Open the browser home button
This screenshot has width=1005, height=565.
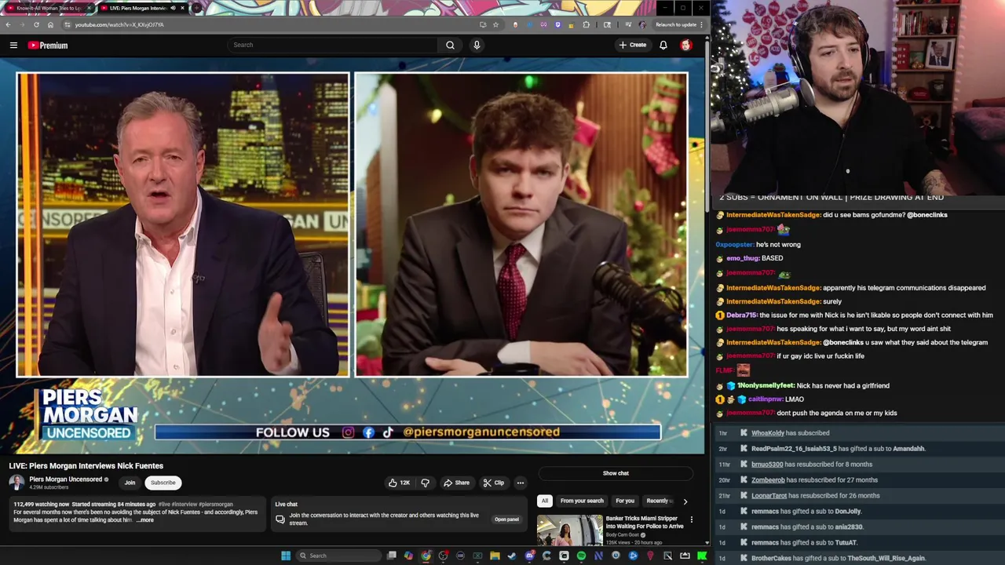pyautogui.click(x=50, y=24)
